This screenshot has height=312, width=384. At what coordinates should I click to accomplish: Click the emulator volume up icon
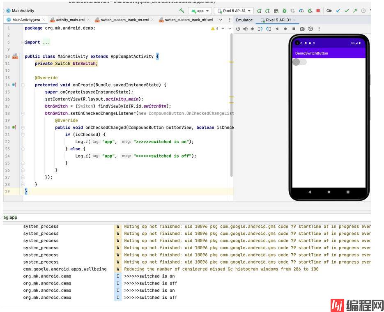tap(245, 29)
